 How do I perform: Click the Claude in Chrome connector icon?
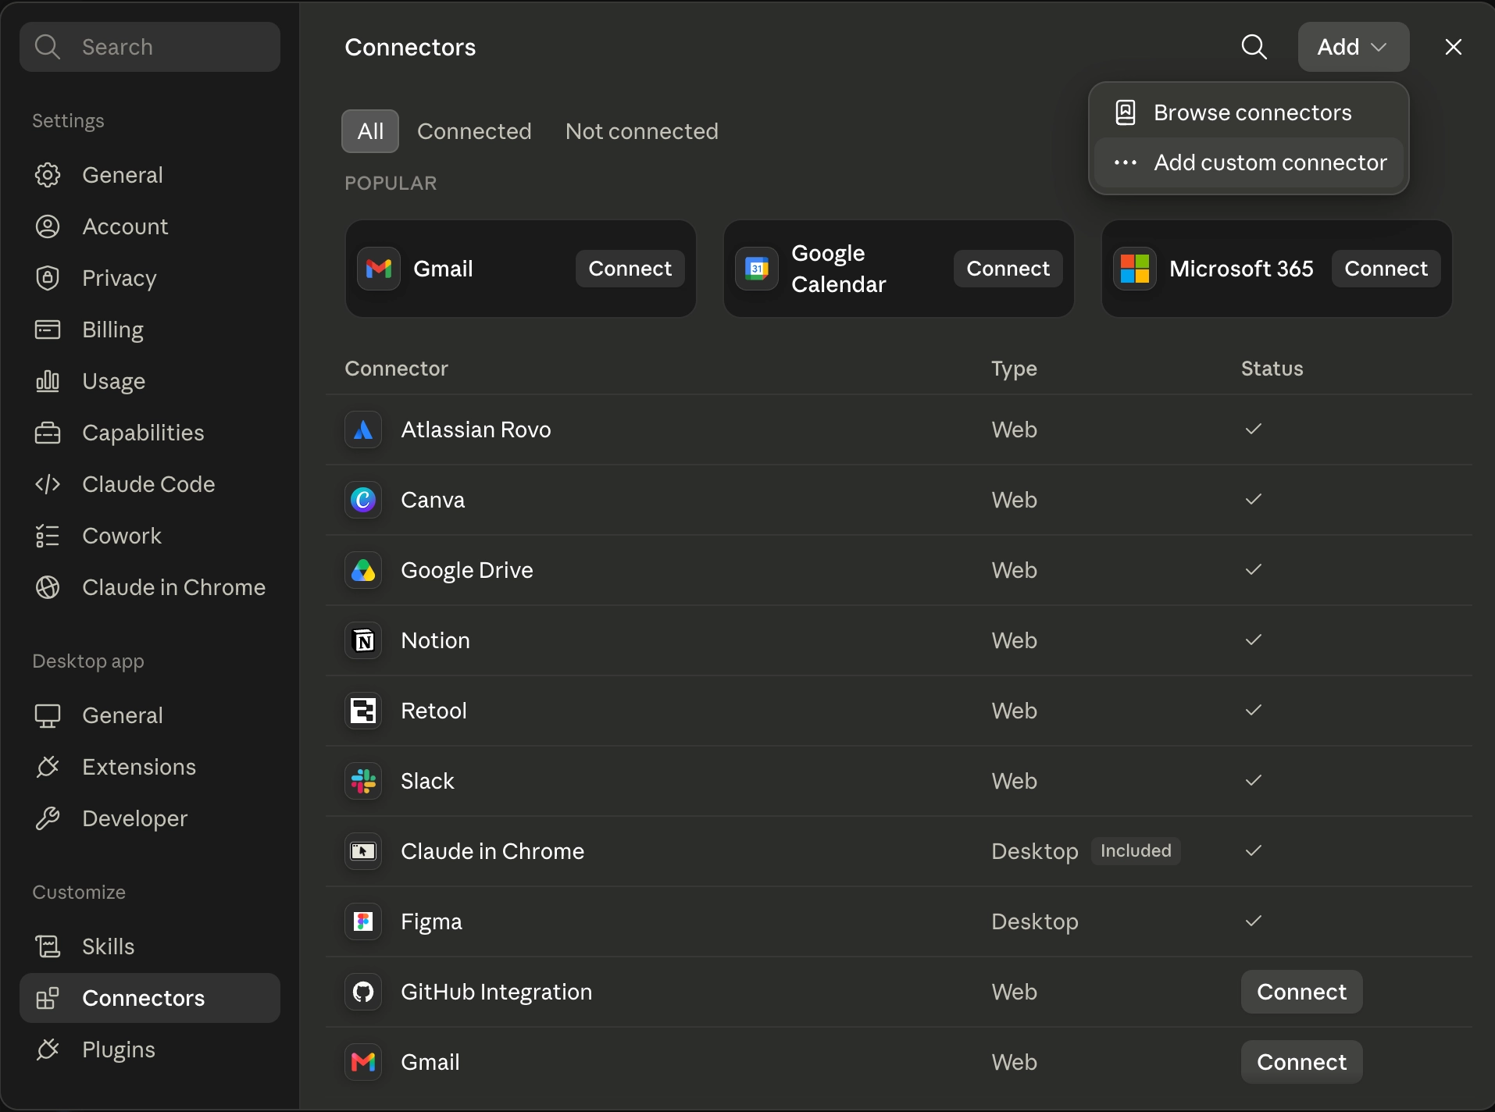pos(363,851)
